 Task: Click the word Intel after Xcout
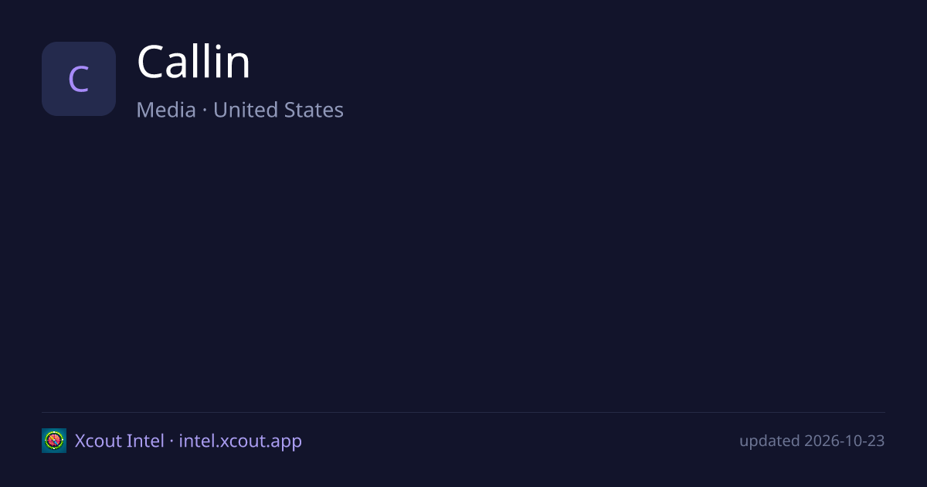[145, 441]
